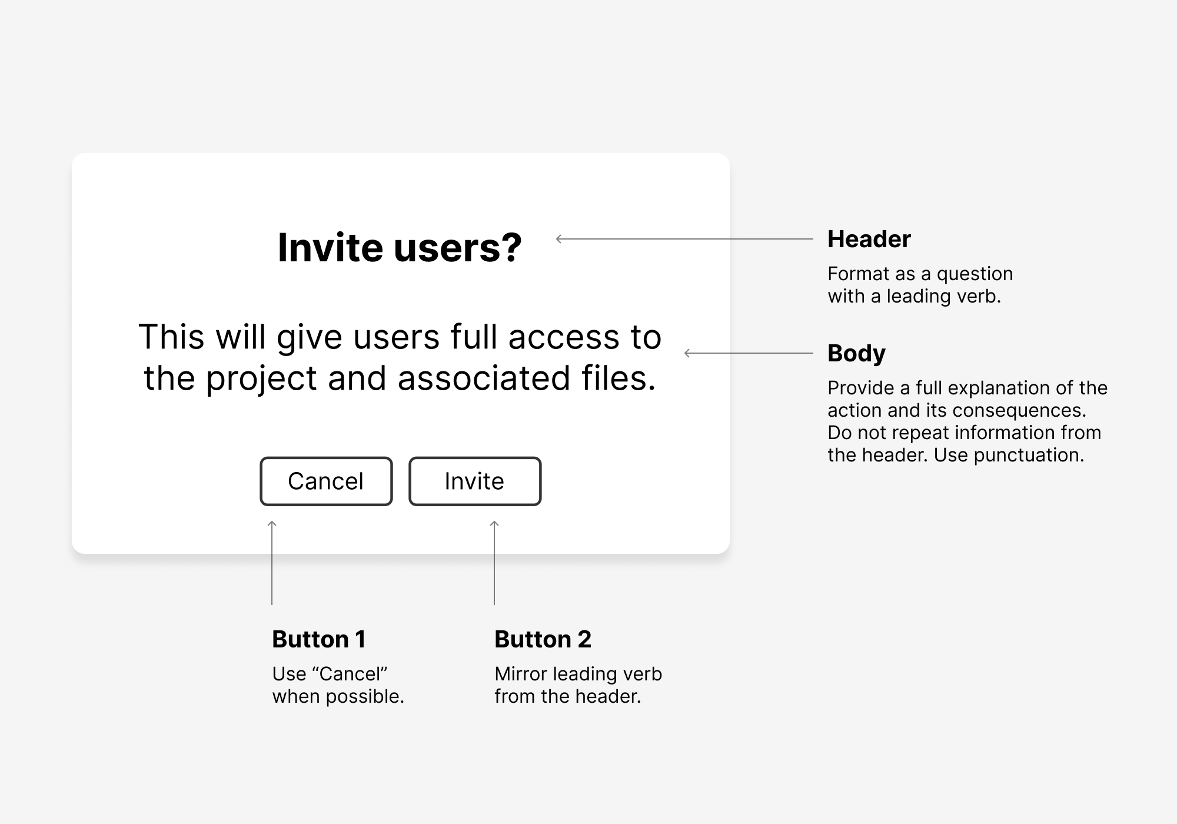The image size is (1177, 824).
Task: Select the bold "Body" annotation label
Action: coord(856,353)
